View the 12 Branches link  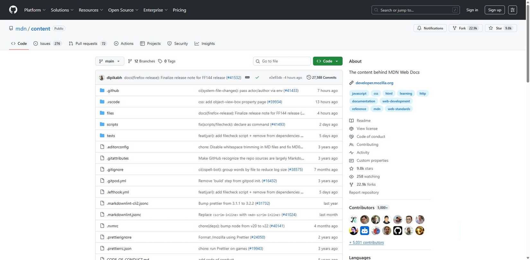click(141, 61)
